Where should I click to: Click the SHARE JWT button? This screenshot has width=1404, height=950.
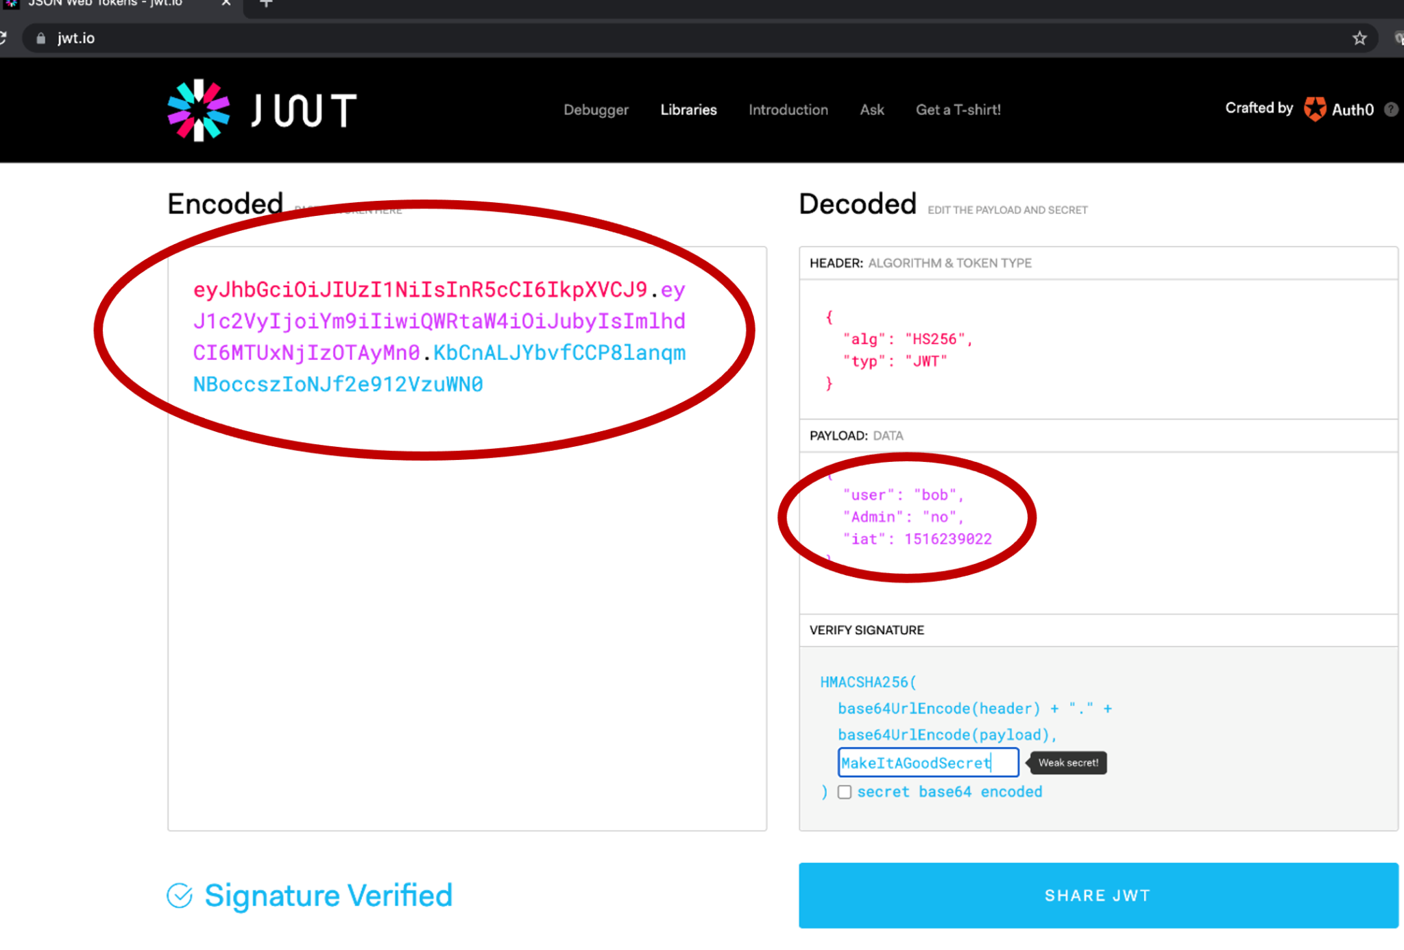1098,895
